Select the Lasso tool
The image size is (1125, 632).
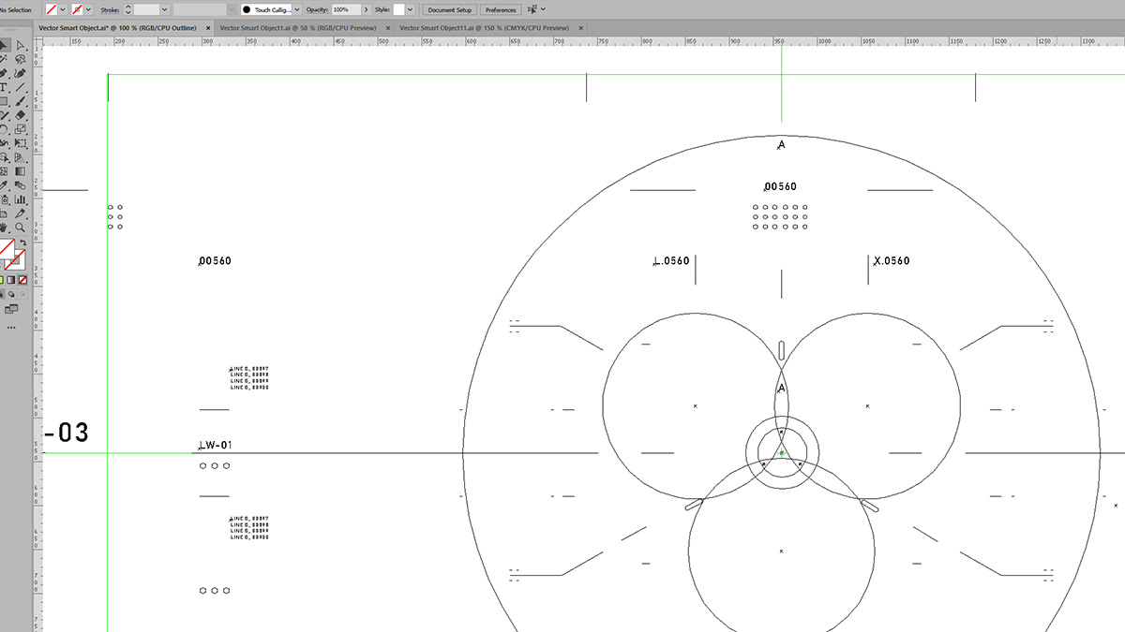pos(20,58)
